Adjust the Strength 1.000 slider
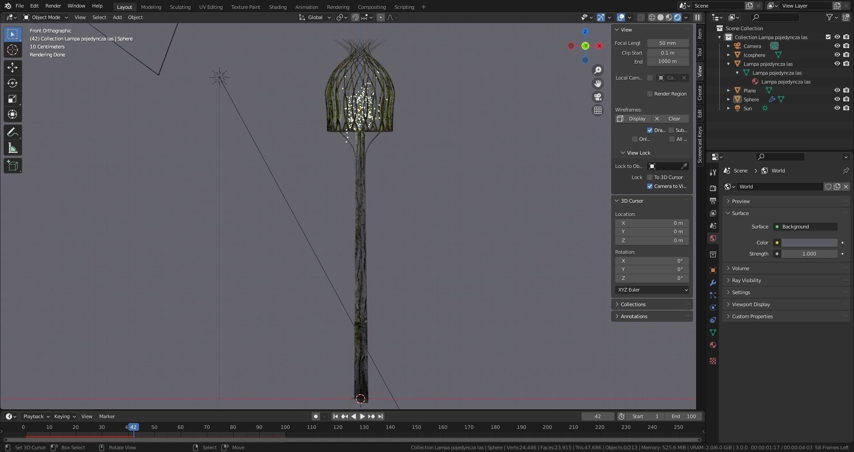The height and width of the screenshot is (452, 854). tap(809, 254)
